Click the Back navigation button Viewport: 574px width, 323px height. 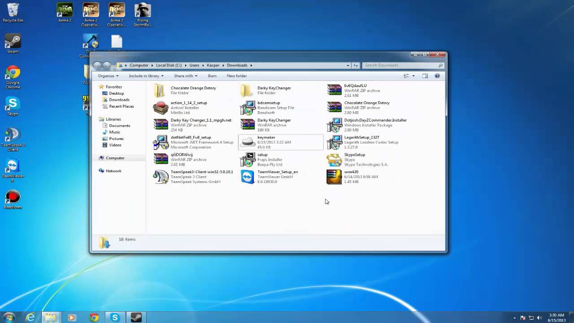point(97,65)
